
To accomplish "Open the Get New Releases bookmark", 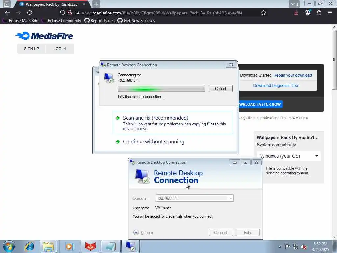I will click(x=136, y=21).
